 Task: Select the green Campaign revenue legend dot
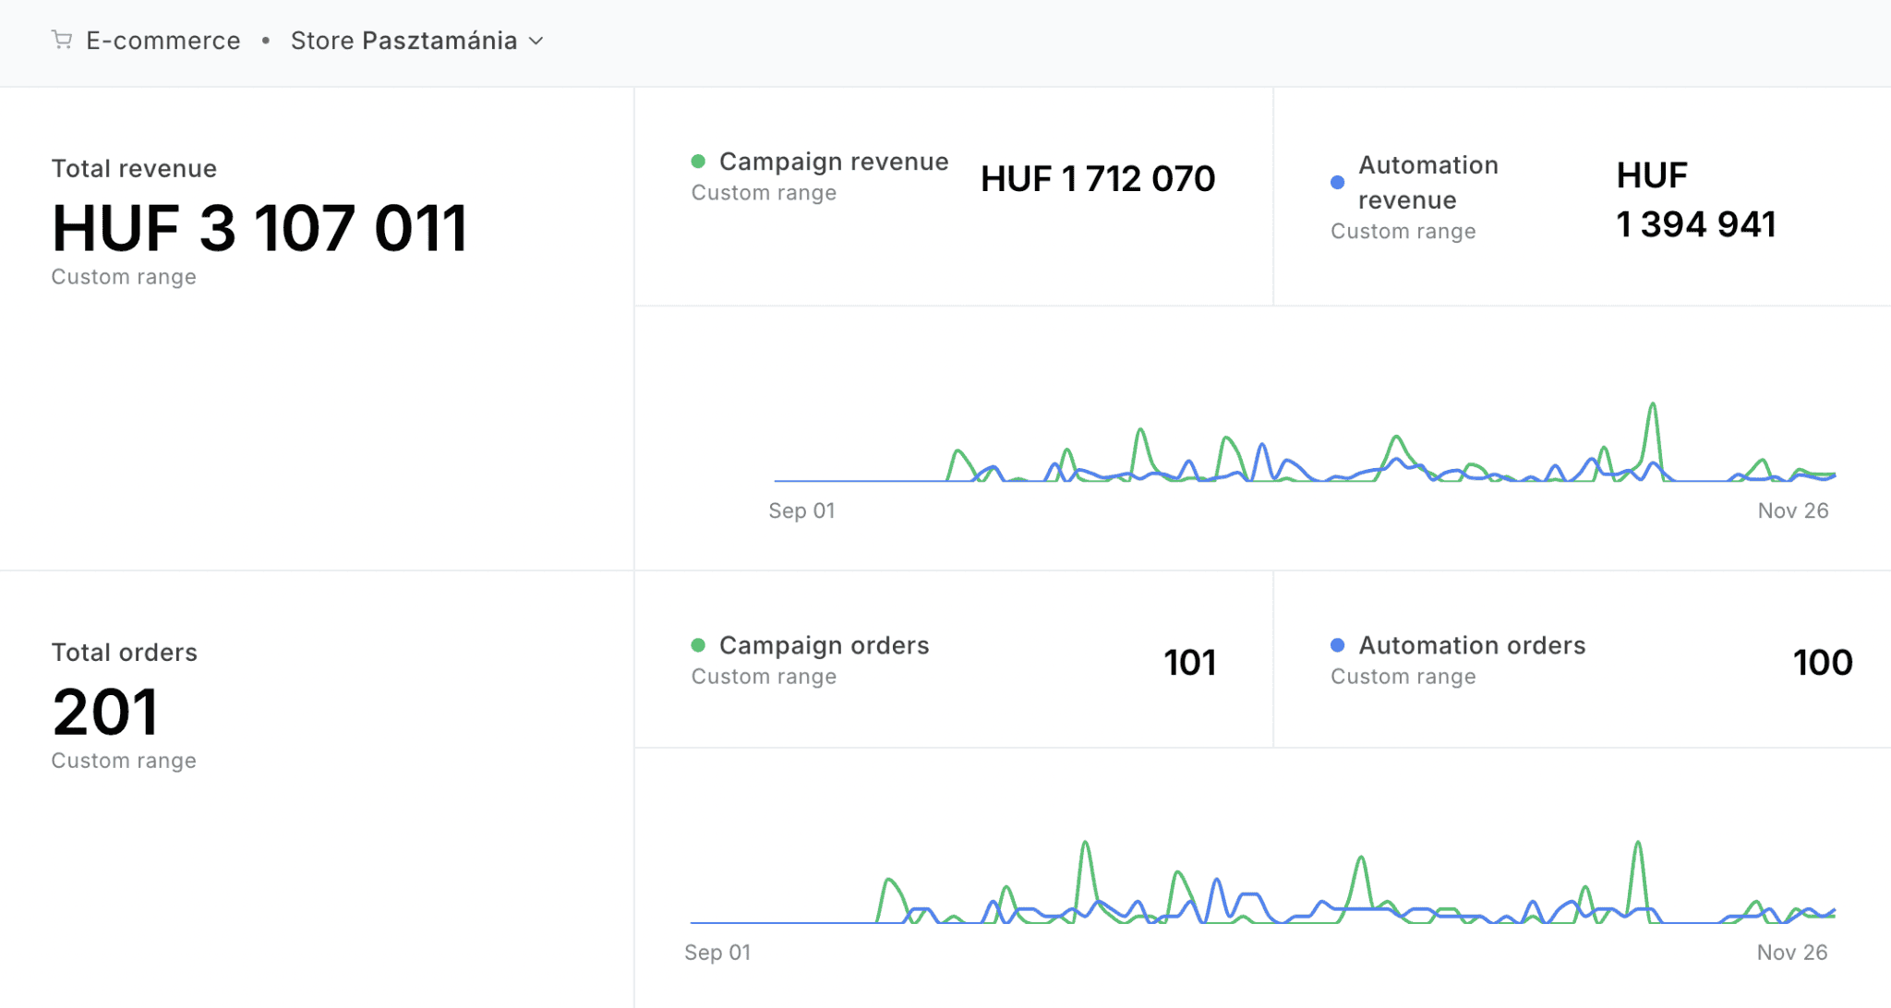point(699,161)
